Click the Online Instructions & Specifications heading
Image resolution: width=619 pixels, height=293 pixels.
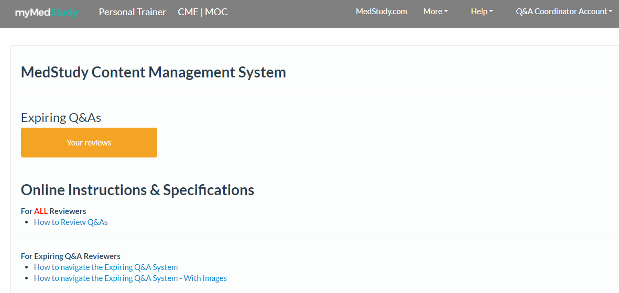[x=137, y=190]
